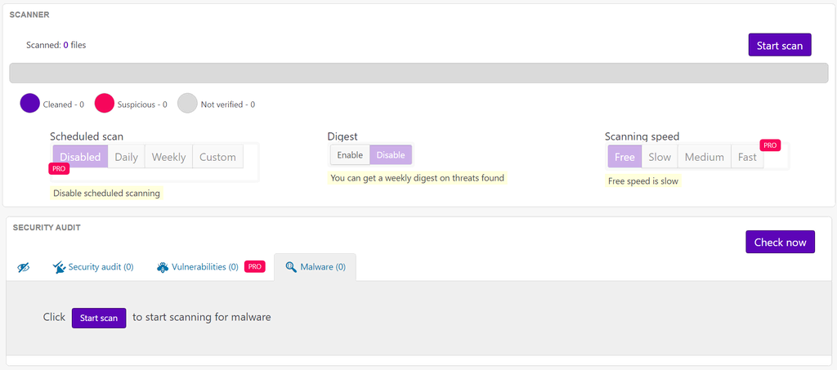Choose Custom scheduled scan
837x370 pixels.
217,157
